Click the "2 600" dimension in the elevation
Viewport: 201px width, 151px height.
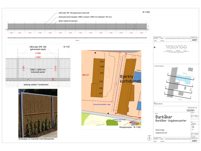click(11, 33)
